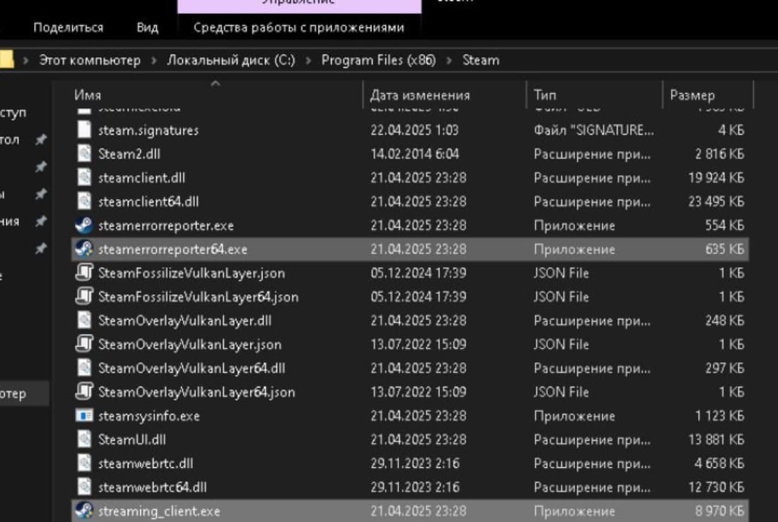Click the streaming_client.exe Steam icon

(84, 511)
